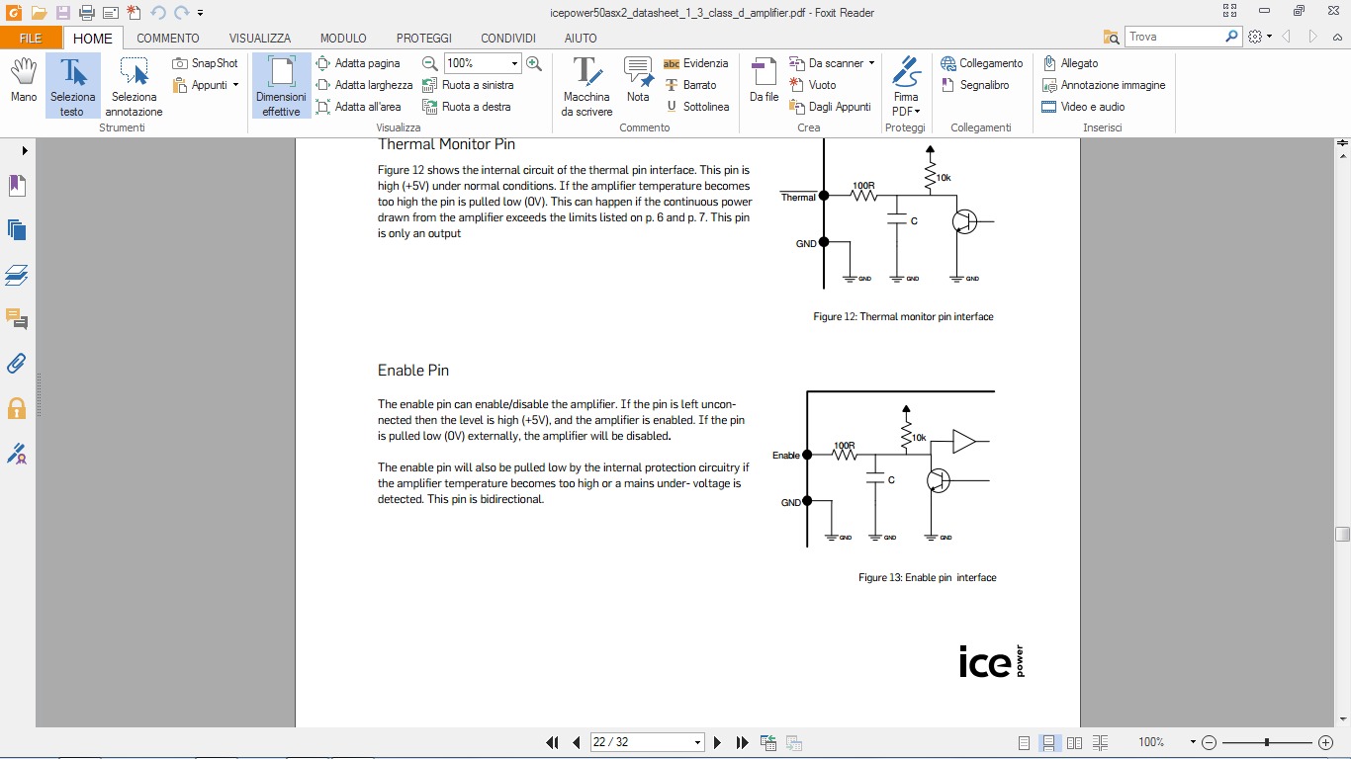Open the bookmarks panel in sidebar
The width and height of the screenshot is (1351, 759).
pos(17,186)
